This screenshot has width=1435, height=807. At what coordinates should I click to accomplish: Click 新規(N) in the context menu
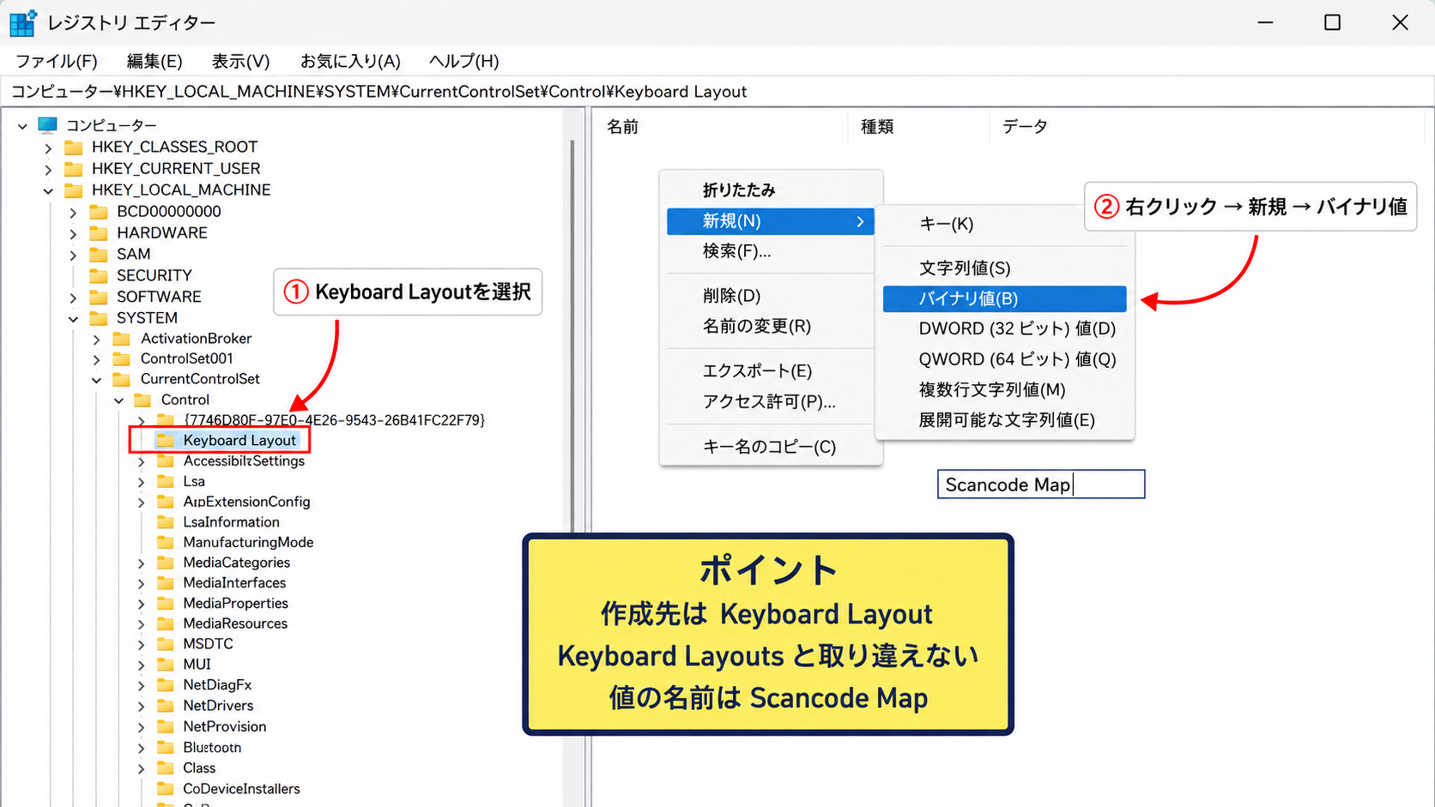[x=771, y=221]
